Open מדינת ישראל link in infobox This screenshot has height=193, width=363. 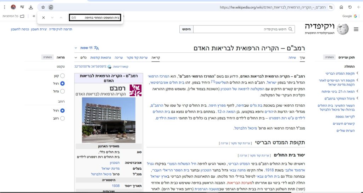tap(111, 169)
